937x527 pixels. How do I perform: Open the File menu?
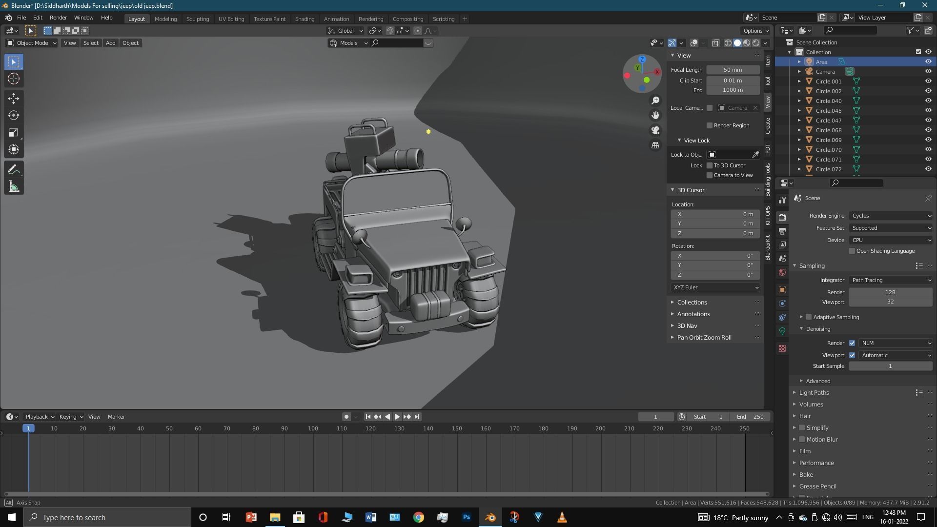[21, 18]
